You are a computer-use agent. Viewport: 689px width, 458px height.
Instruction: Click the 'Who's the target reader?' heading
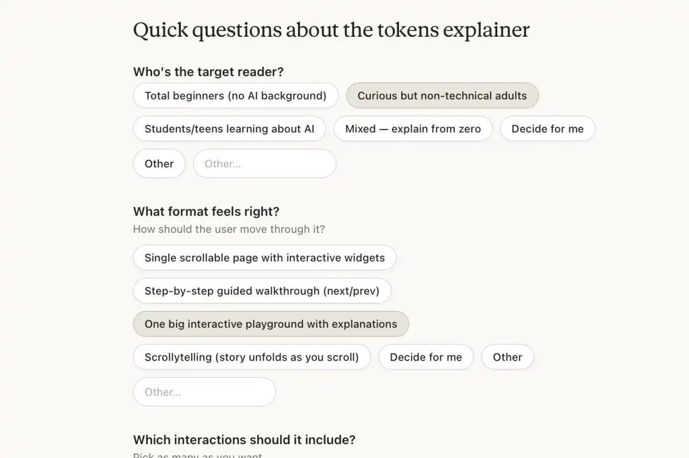208,72
